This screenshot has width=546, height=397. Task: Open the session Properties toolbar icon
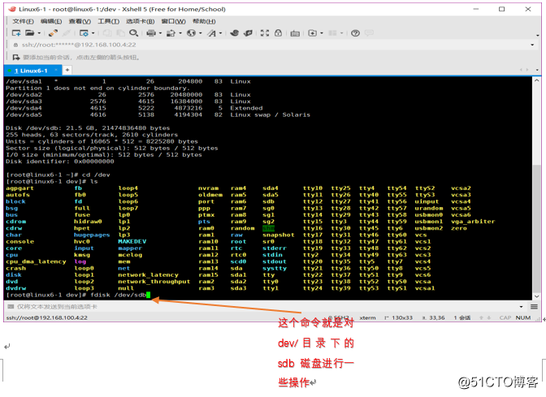[x=84, y=33]
